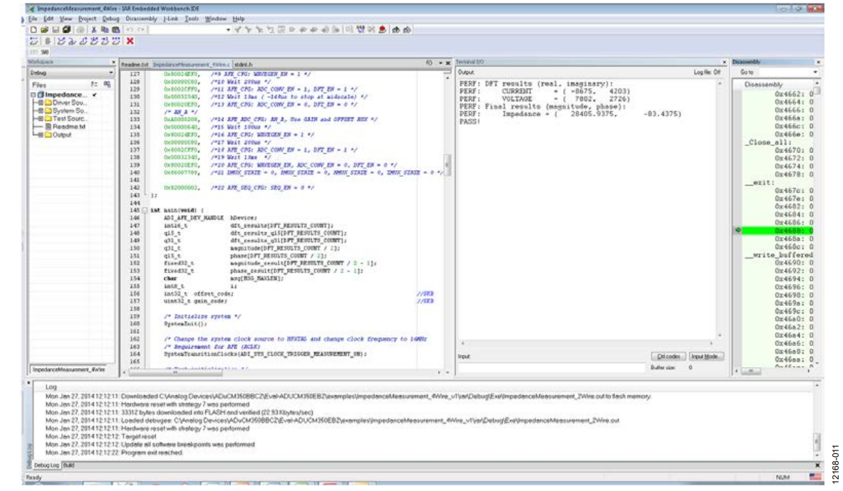Image resolution: width=843 pixels, height=491 pixels.
Task: Click the Break hand icon
Action: (x=47, y=41)
